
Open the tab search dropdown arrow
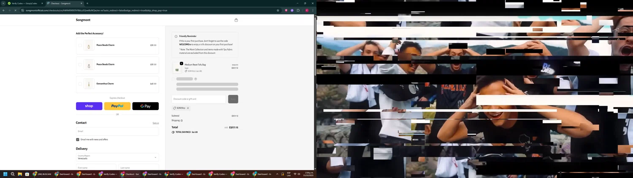coord(3,3)
